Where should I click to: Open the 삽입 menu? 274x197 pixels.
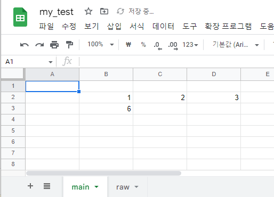point(114,27)
